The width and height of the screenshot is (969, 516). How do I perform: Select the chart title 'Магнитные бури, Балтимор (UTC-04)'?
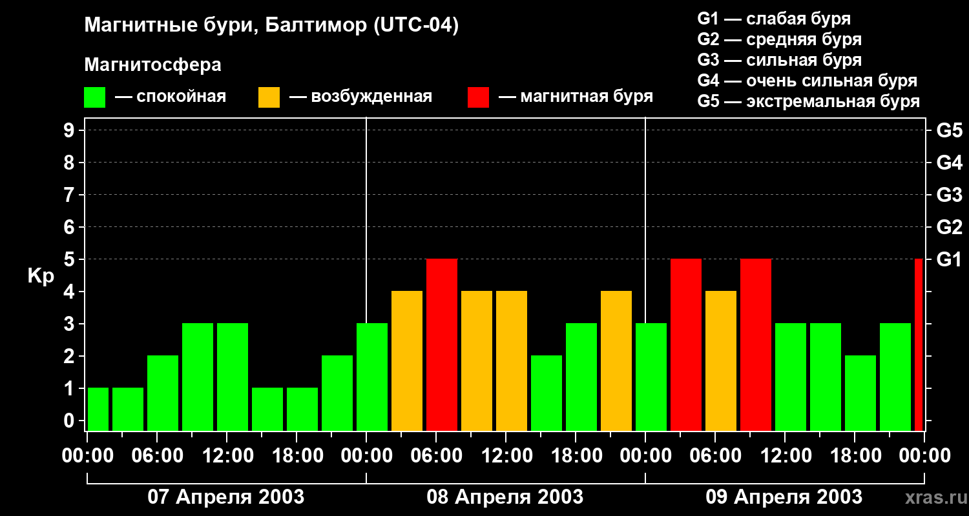point(271,26)
